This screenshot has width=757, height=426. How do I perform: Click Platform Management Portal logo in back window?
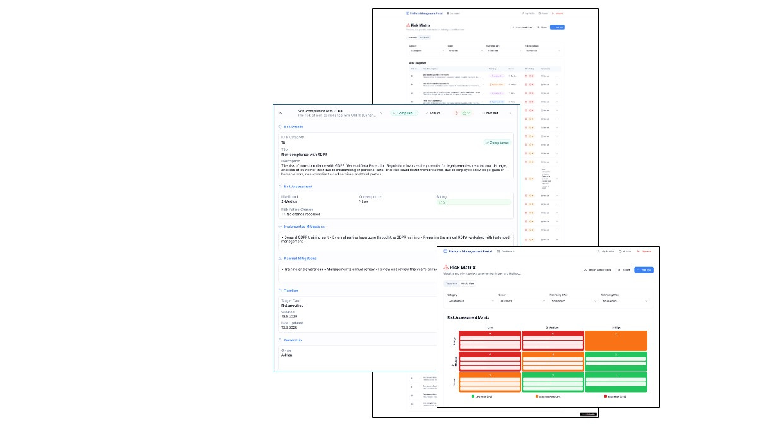tap(426, 13)
